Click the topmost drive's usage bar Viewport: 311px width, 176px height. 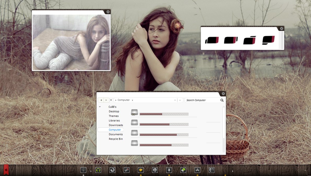tap(164, 114)
